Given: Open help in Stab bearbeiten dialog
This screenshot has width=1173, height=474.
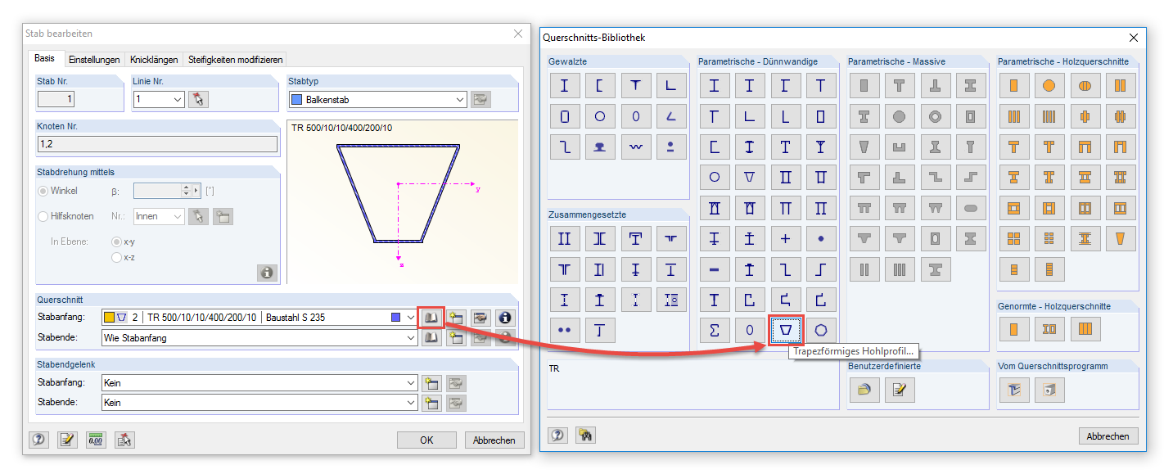Looking at the screenshot, I should pyautogui.click(x=38, y=440).
